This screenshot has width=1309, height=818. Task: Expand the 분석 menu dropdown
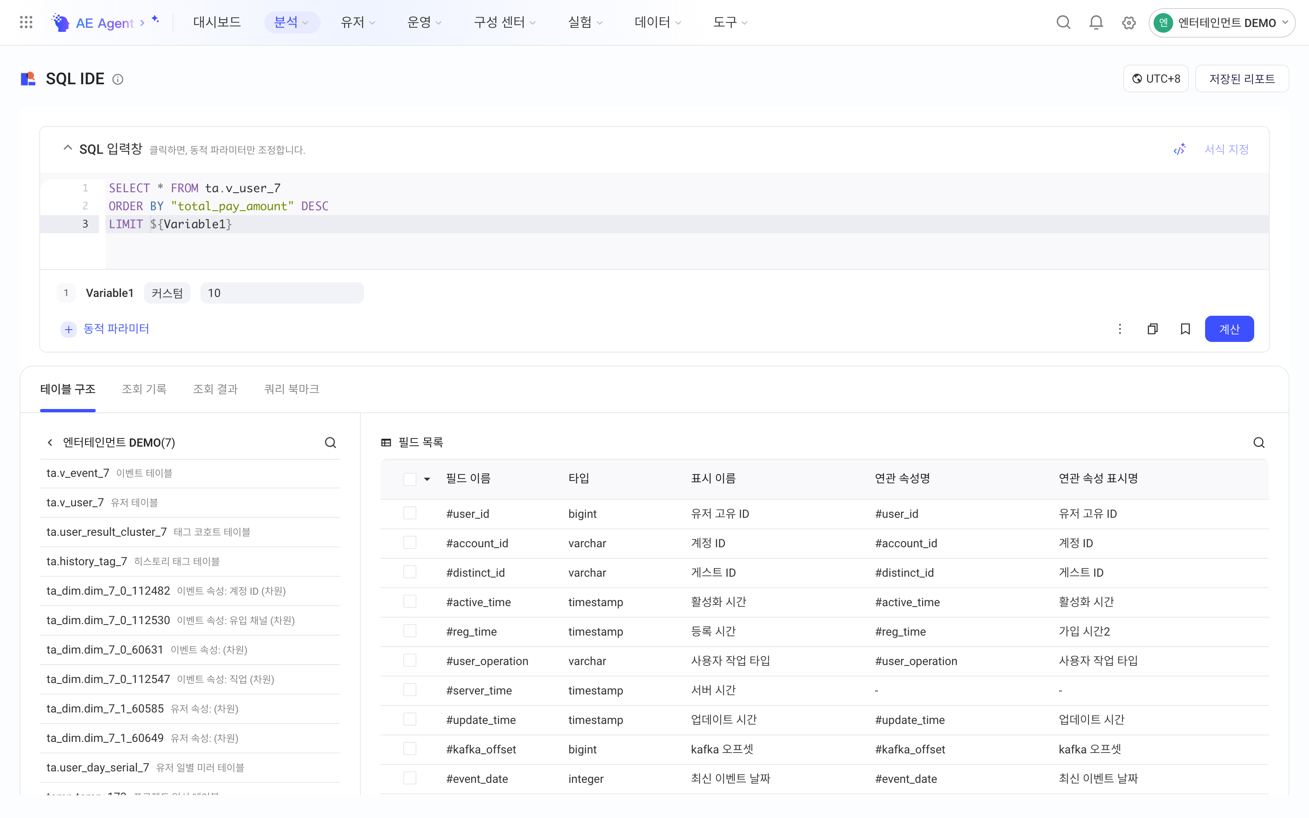292,22
